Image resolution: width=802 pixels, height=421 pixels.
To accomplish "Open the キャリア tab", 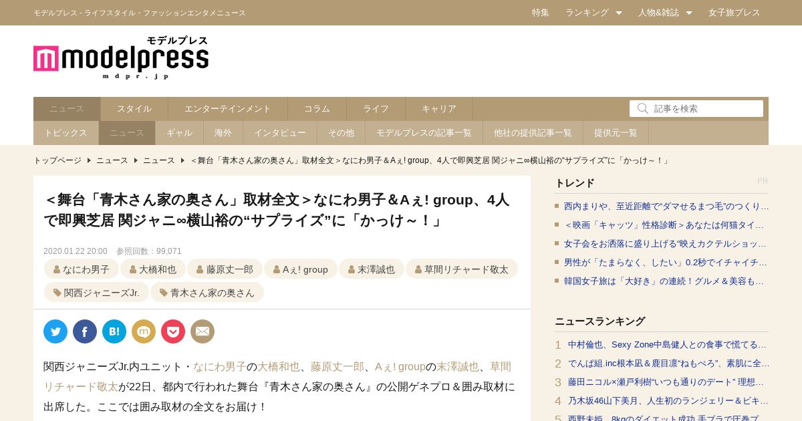I will point(439,109).
